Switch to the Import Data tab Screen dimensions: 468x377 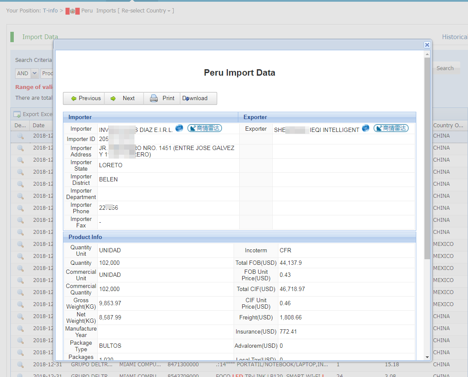40,37
